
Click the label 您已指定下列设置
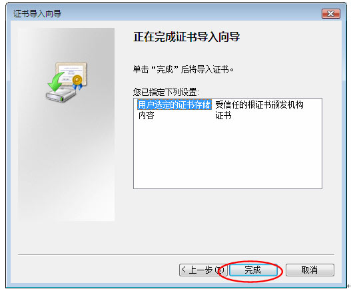[x=167, y=92]
